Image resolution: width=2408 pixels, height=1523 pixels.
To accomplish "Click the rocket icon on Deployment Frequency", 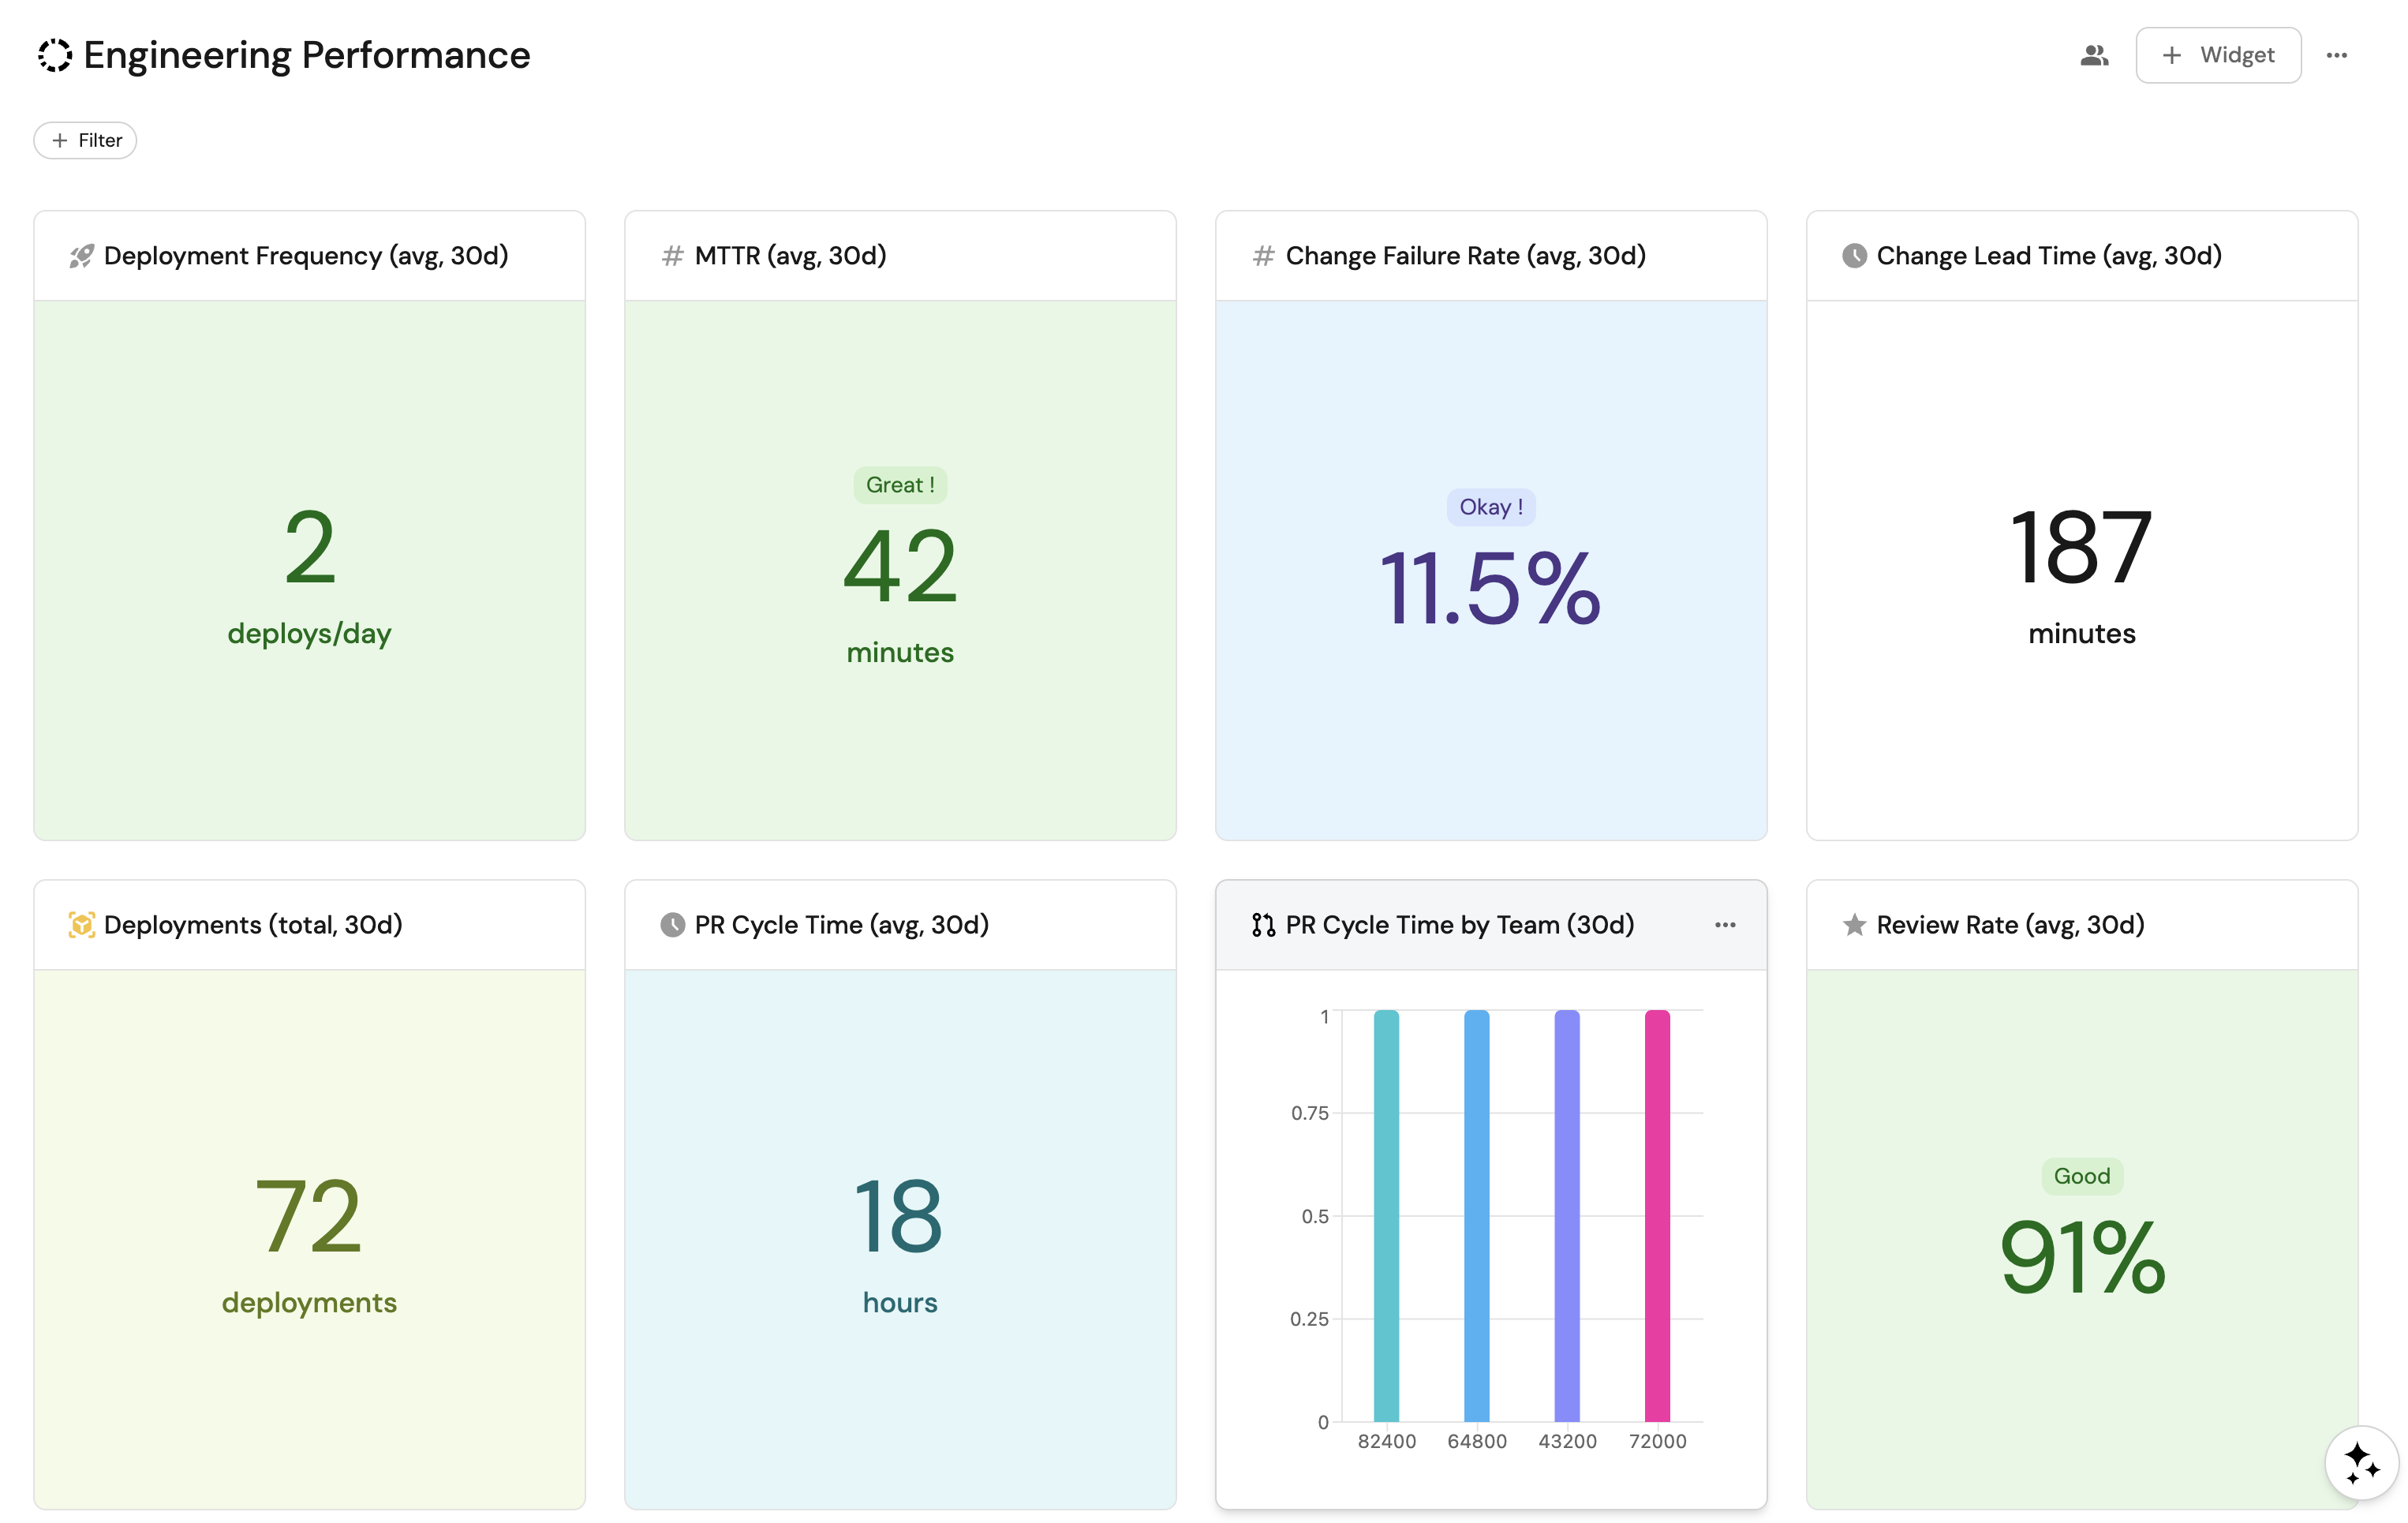I will click(x=81, y=256).
